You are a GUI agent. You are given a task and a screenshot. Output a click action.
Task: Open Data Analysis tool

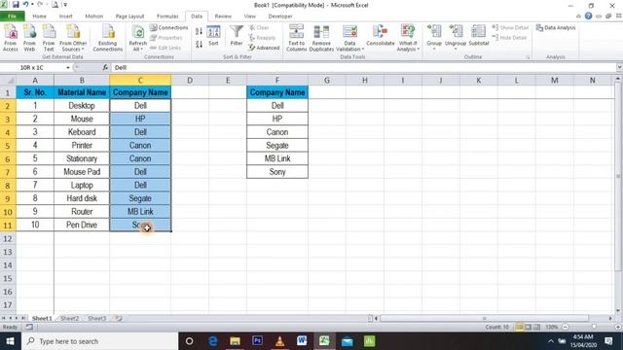pos(556,28)
